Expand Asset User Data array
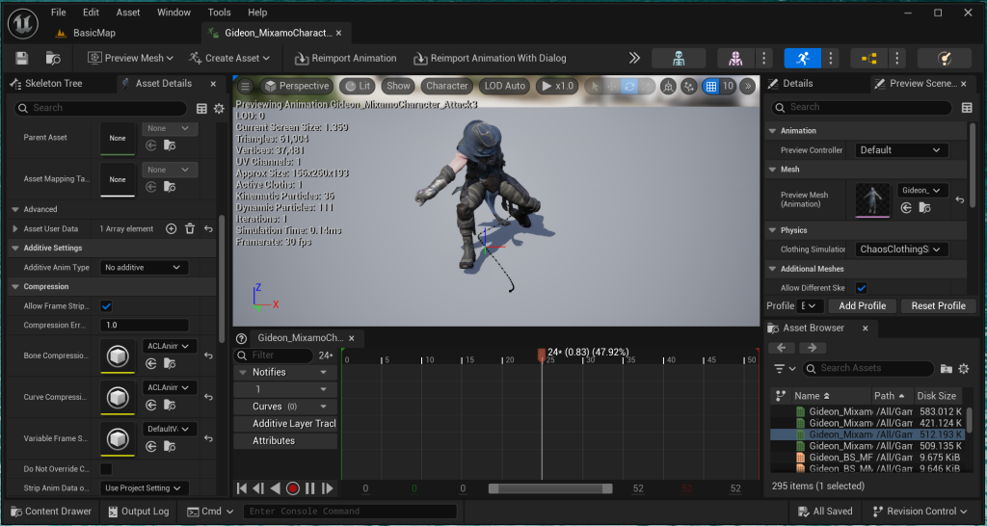This screenshot has height=526, width=987. coord(15,229)
